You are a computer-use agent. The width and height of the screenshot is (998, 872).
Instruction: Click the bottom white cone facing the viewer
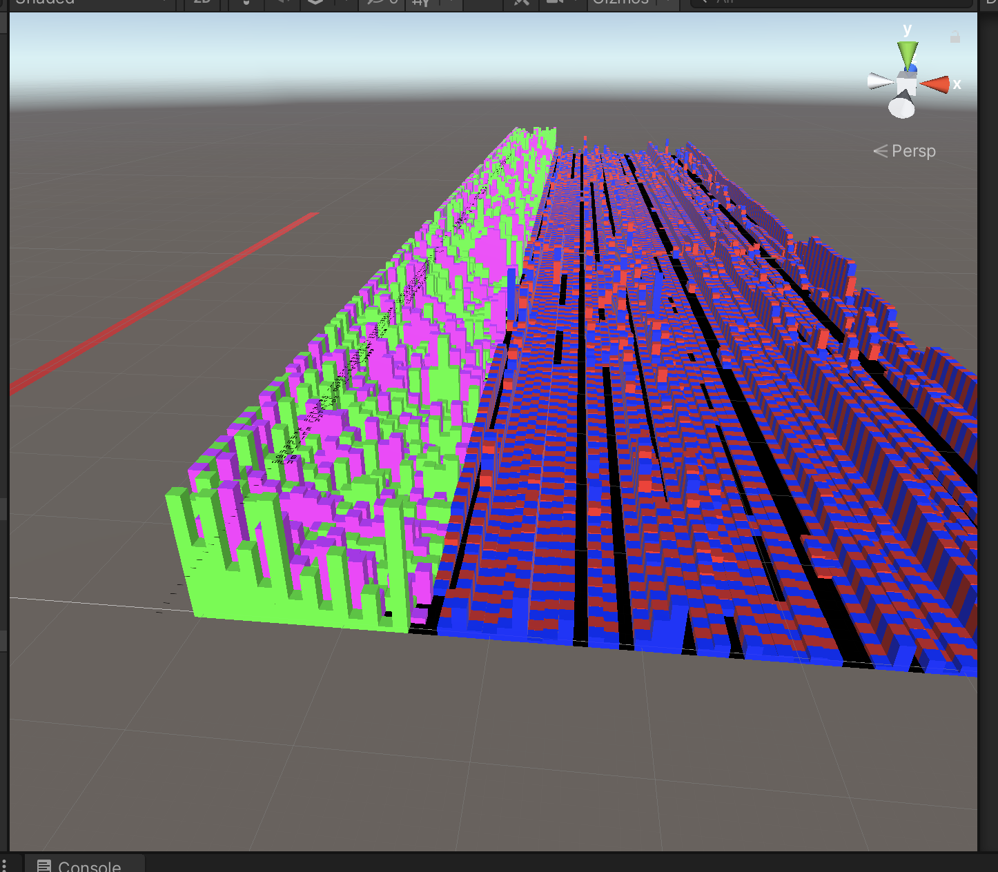901,107
